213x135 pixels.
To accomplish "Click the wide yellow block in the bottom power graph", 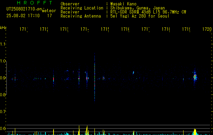I will 195,132.
